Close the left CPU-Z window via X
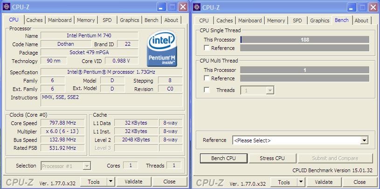The height and width of the screenshot is (189, 380). pyautogui.click(x=183, y=7)
